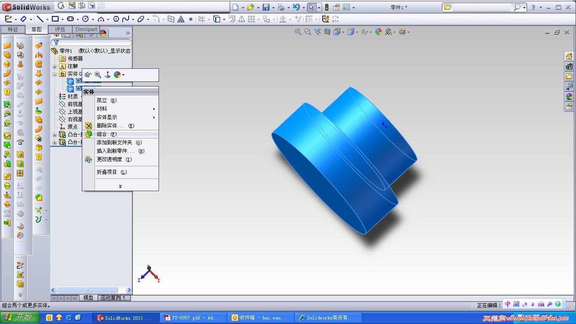Viewport: 576px width, 324px height.
Task: Click the Sketch Text (A) tool
Action: coord(181,19)
